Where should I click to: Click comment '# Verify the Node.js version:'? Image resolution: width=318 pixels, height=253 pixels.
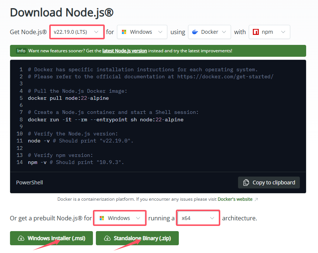(73, 134)
